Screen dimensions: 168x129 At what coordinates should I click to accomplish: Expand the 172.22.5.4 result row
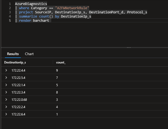pos(6,78)
